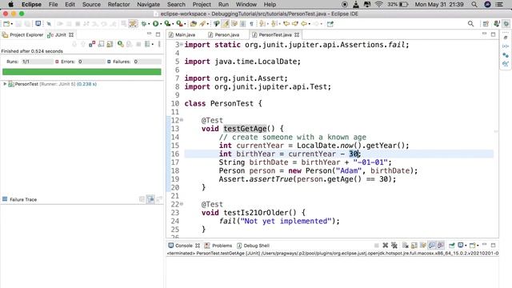The image size is (512, 288).
Task: Toggle Show Console on Standard Out
Action: click(x=432, y=246)
